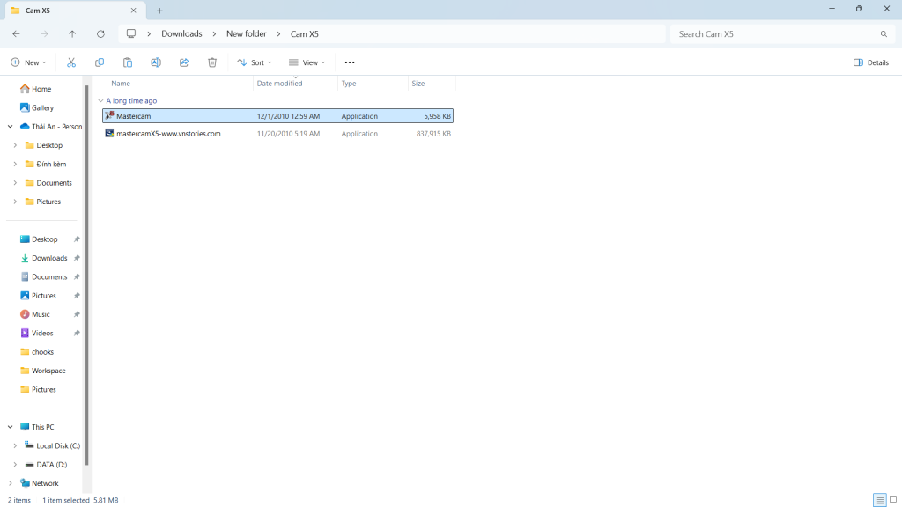Select the mastercamX5-www.vnstories.com file name
The width and height of the screenshot is (902, 507).
click(x=168, y=134)
